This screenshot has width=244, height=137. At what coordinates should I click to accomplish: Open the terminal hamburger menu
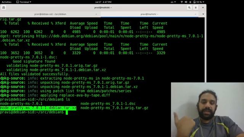tap(196, 8)
